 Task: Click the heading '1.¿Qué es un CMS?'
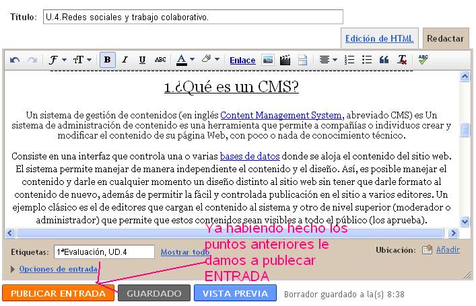tap(232, 87)
